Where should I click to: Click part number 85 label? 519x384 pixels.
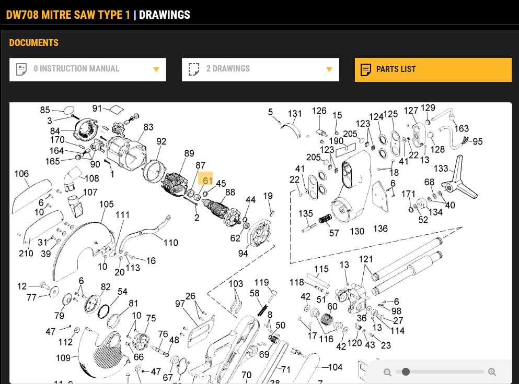[45, 110]
